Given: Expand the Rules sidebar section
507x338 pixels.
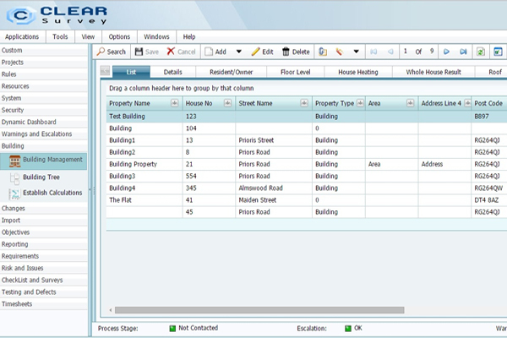Looking at the screenshot, I should (44, 74).
